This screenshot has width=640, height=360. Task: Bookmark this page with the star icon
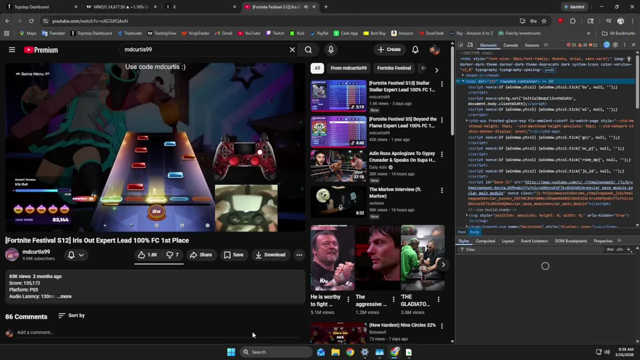(544, 21)
